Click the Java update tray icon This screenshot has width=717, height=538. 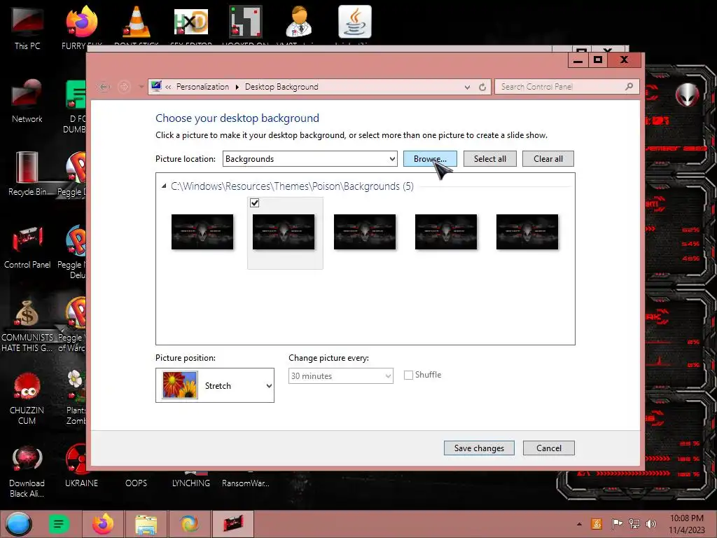tap(597, 524)
